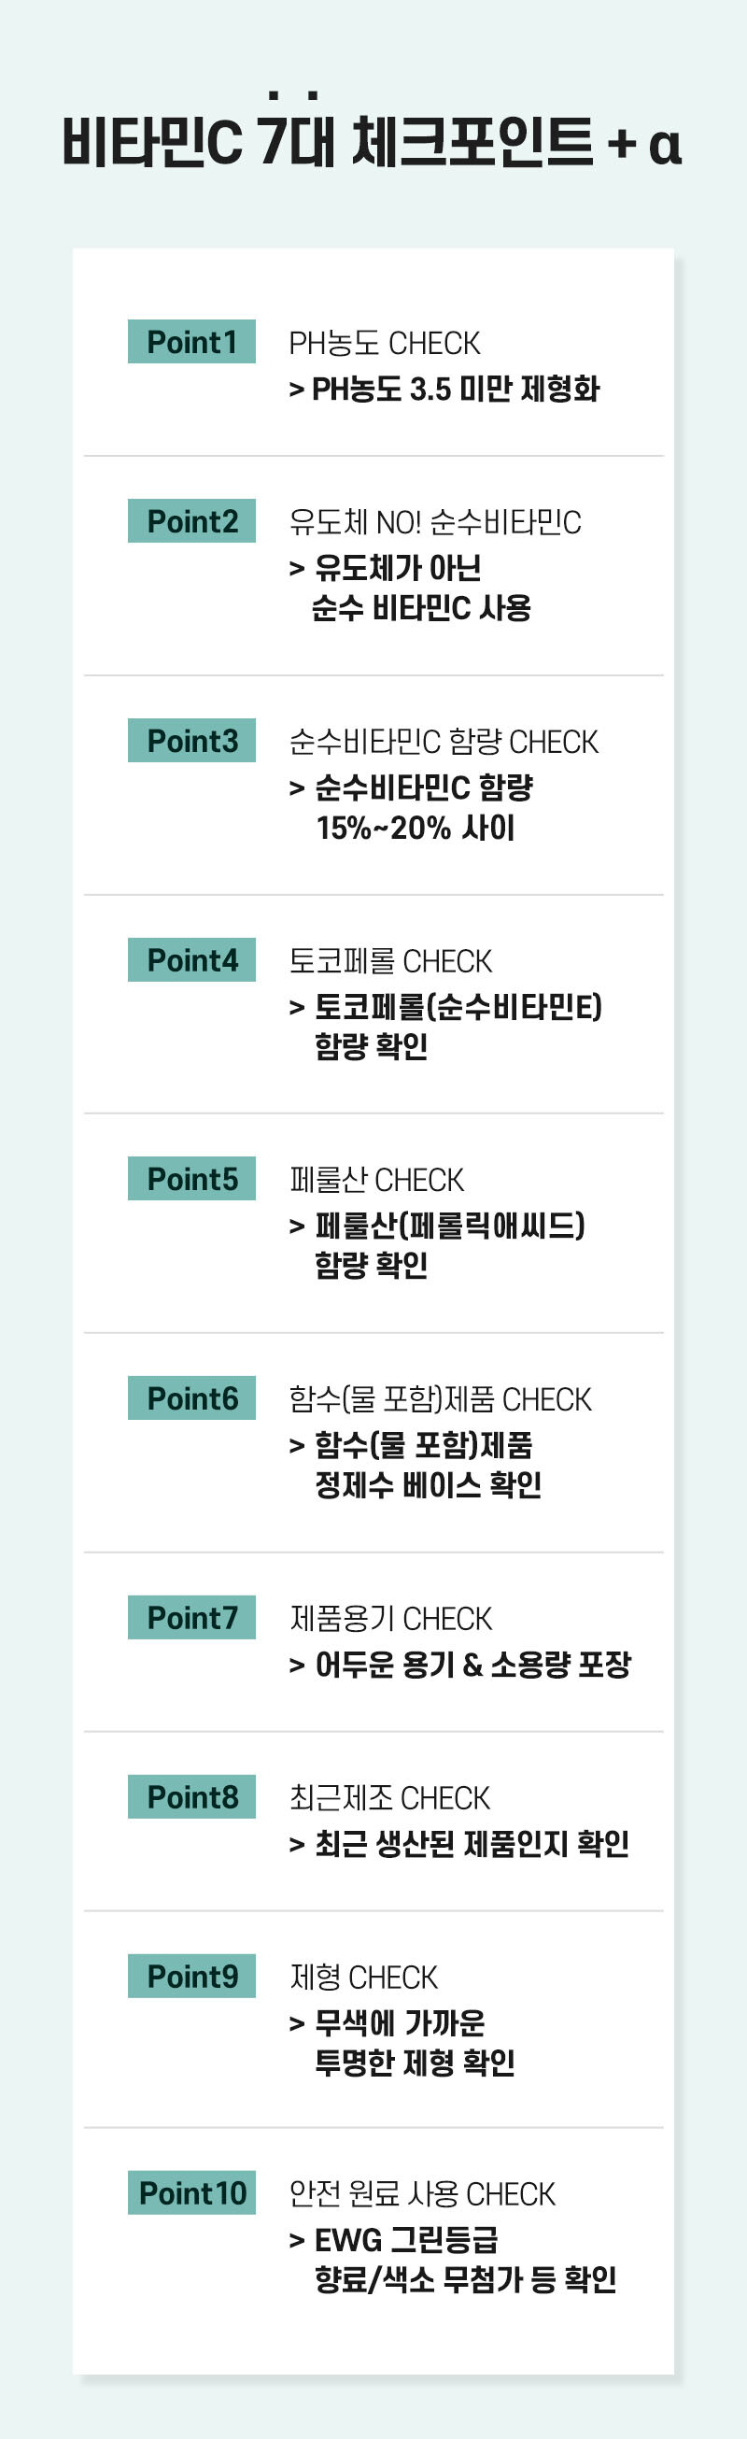The width and height of the screenshot is (747, 2439).
Task: Click the heading 유도체 NO! 순수비타민C
Action: [x=434, y=521]
